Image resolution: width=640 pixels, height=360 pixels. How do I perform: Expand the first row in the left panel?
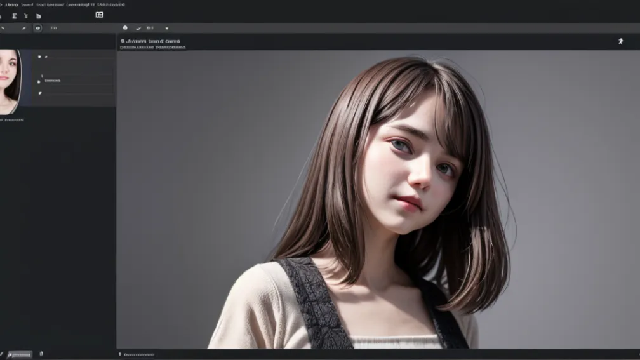point(39,57)
